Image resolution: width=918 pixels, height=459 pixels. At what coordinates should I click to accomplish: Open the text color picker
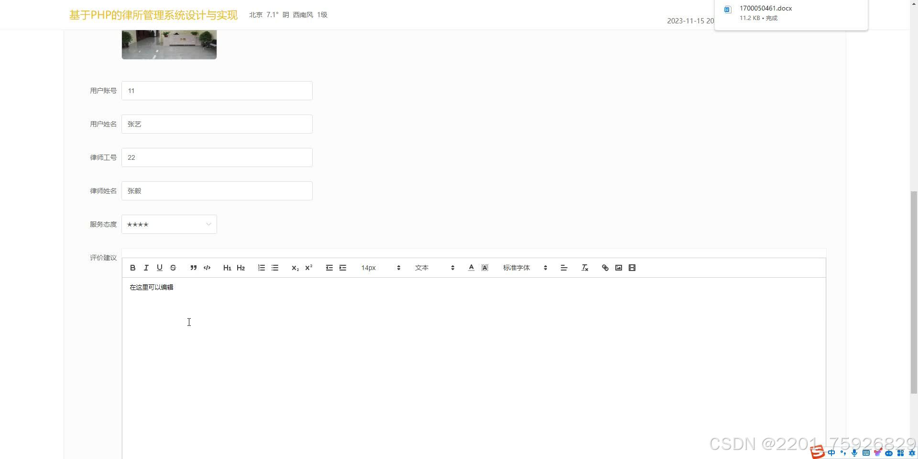click(x=471, y=268)
